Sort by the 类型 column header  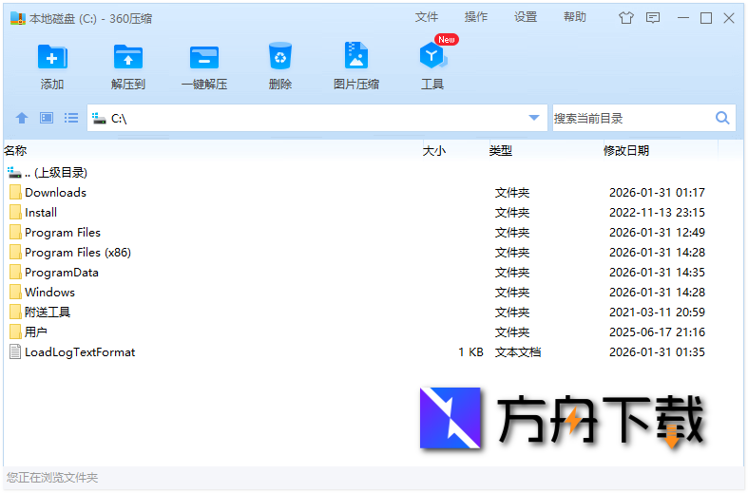(501, 151)
